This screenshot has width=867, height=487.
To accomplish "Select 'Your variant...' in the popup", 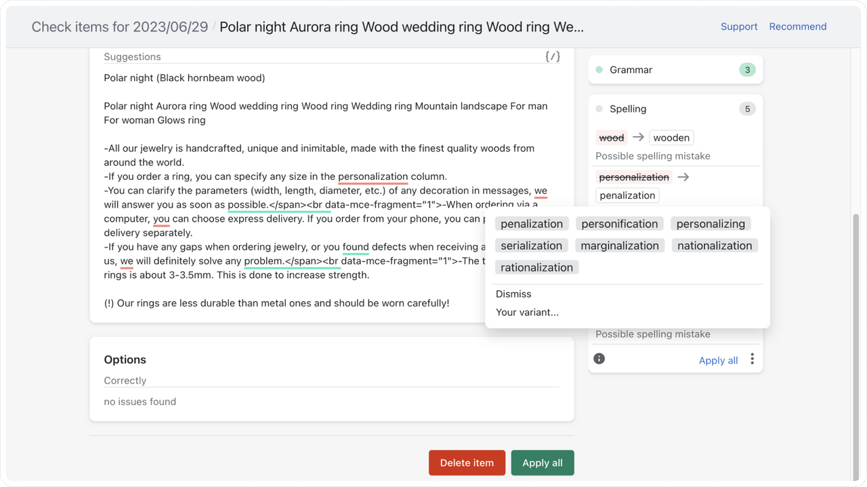I will click(527, 312).
